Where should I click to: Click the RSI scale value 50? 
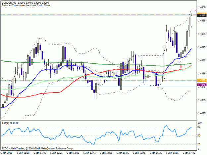(x=199, y=136)
